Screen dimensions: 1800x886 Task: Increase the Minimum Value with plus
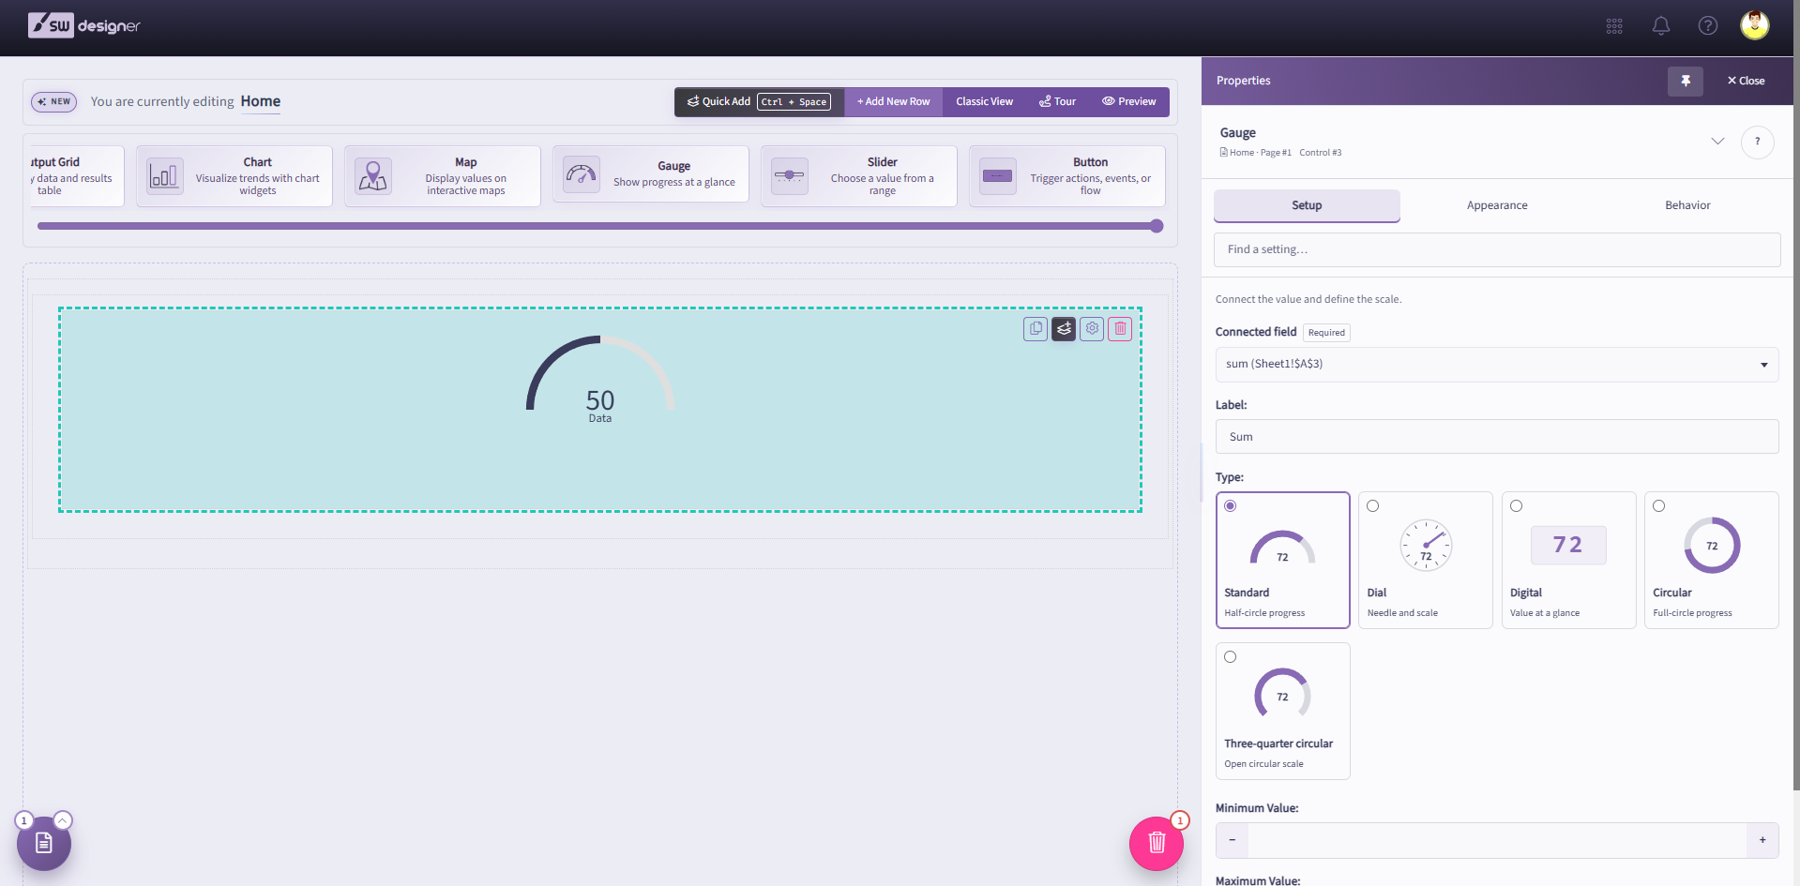tap(1762, 840)
